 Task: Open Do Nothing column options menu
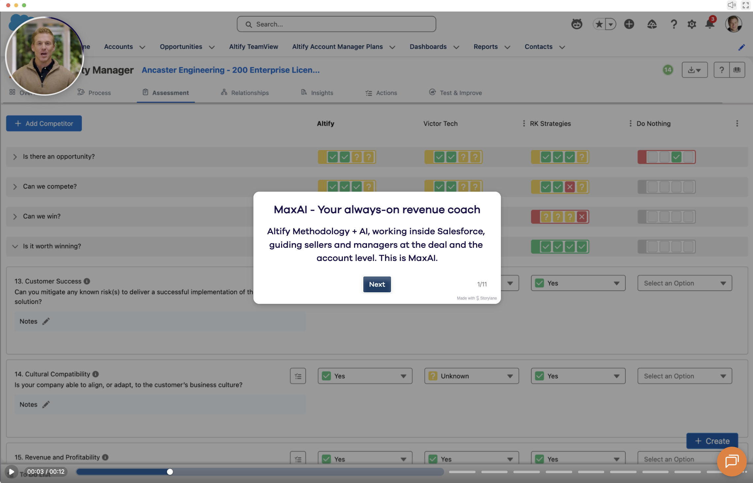pyautogui.click(x=631, y=123)
